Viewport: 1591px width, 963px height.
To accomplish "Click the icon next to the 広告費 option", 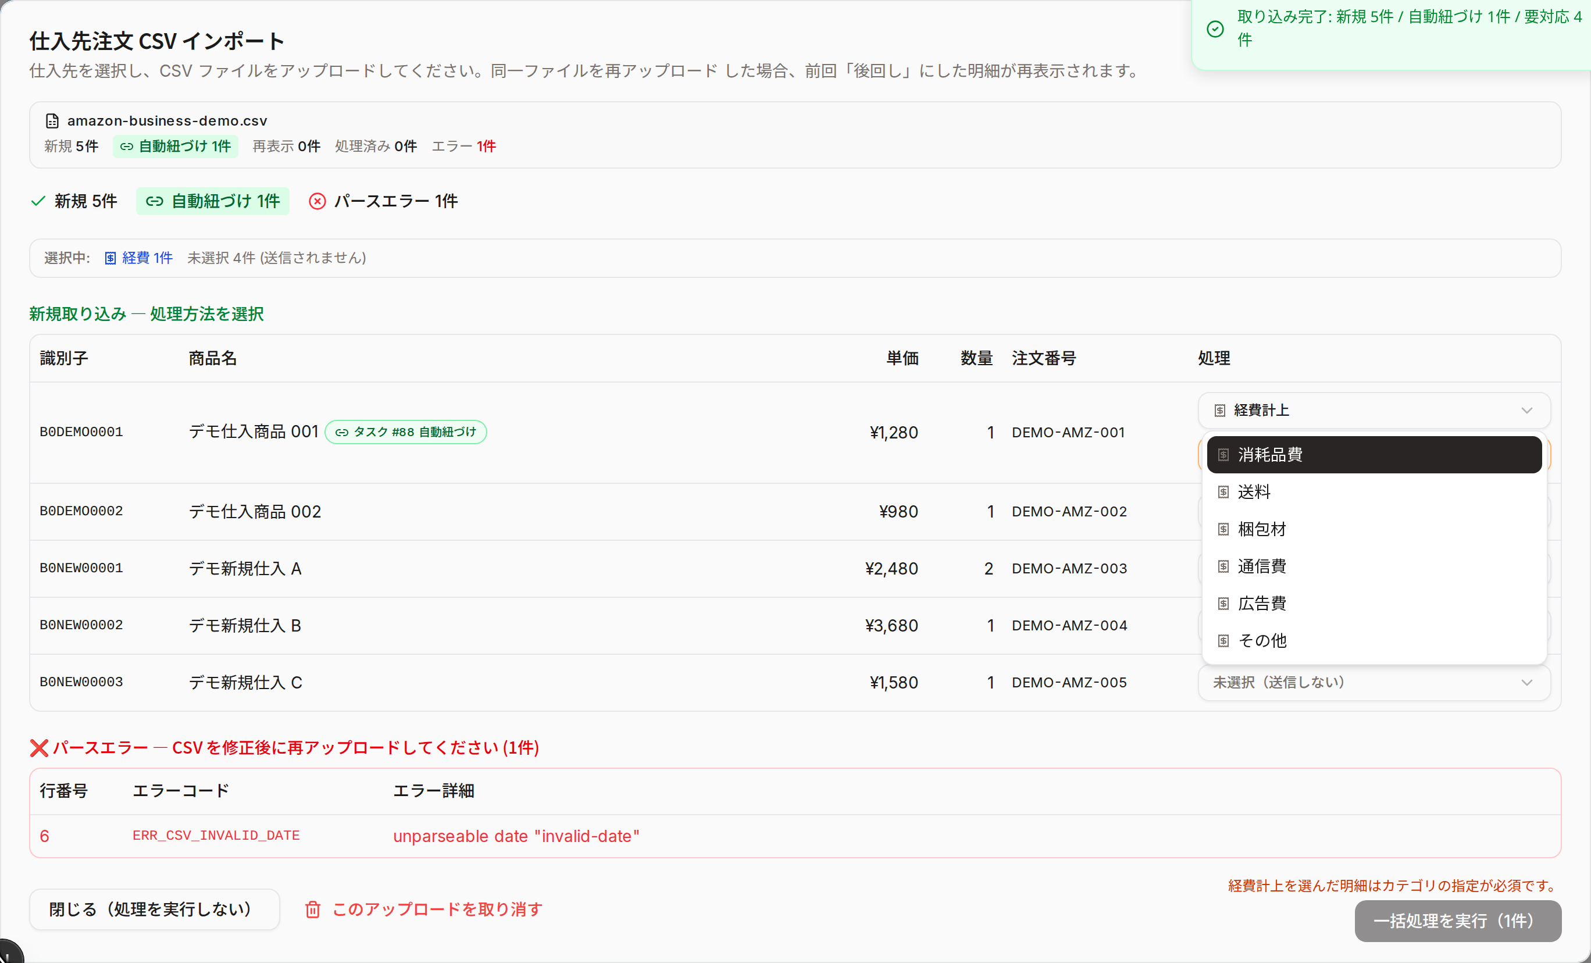I will click(x=1223, y=603).
